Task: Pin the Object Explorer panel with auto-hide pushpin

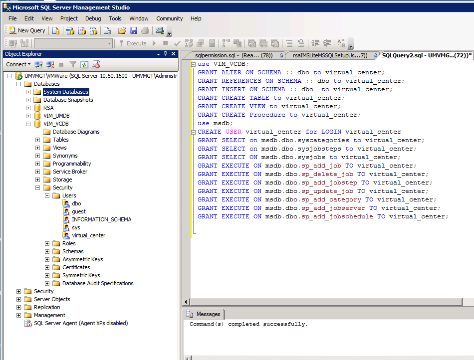Action: point(166,54)
